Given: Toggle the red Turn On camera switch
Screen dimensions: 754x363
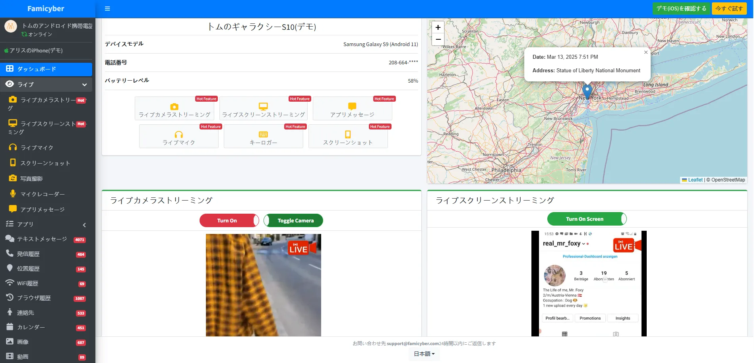Looking at the screenshot, I should click(x=229, y=220).
